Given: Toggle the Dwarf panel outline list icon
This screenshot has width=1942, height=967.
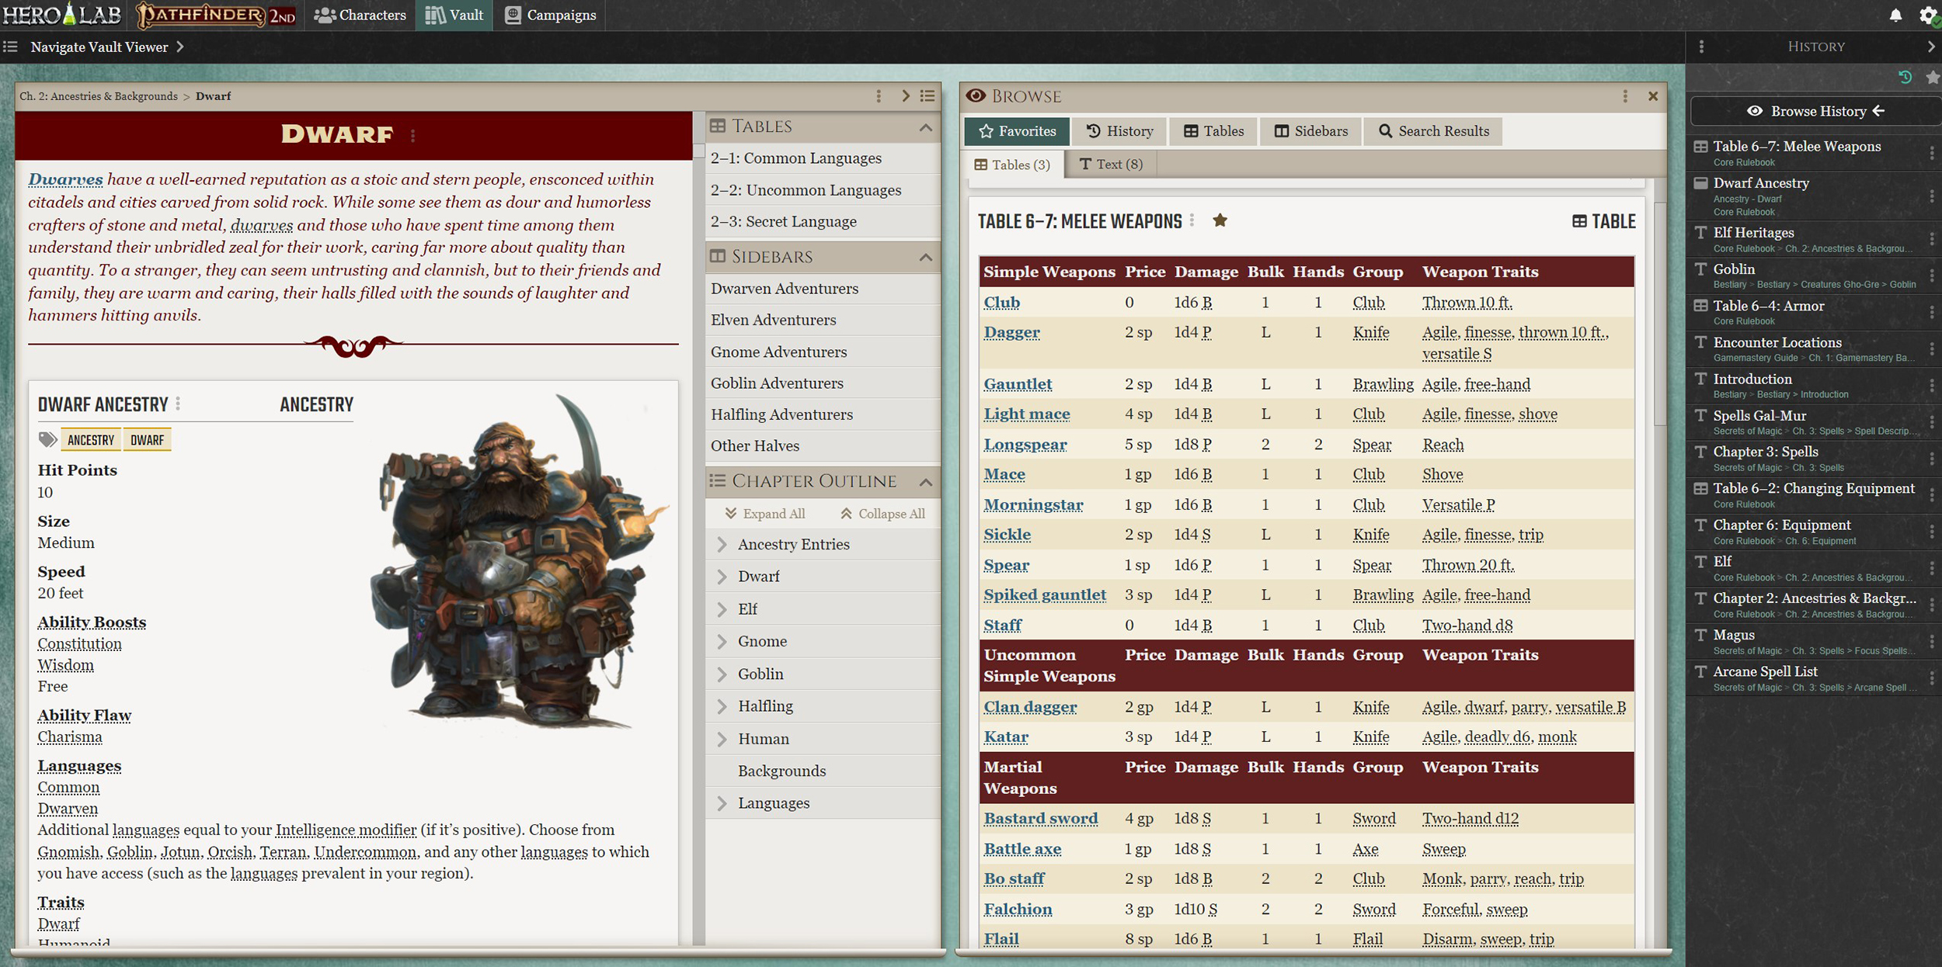Looking at the screenshot, I should click(927, 95).
